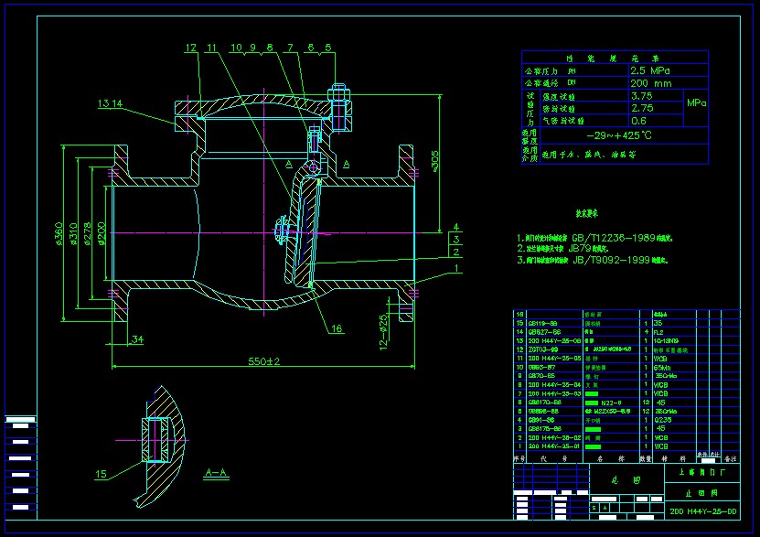Click part balloon number 11 at top

point(212,48)
